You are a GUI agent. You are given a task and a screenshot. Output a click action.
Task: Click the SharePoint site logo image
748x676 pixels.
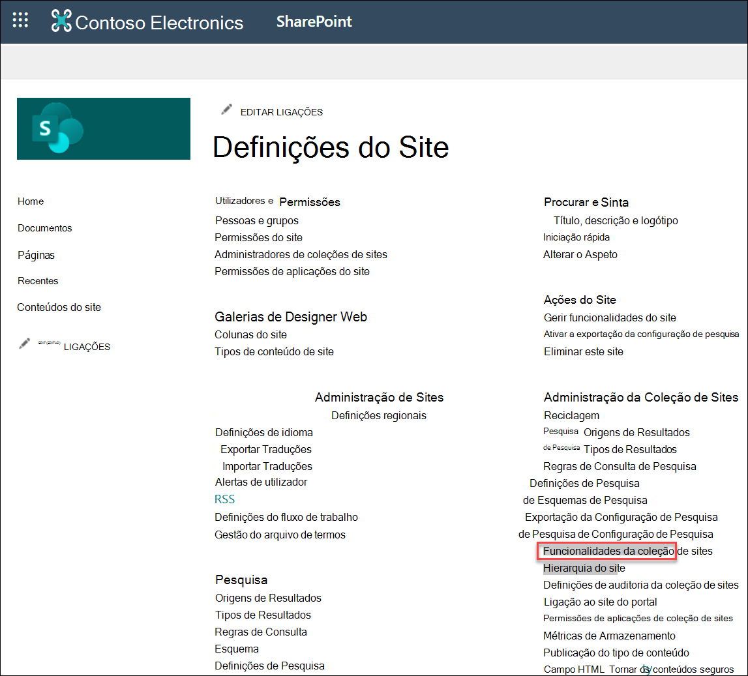pos(104,128)
